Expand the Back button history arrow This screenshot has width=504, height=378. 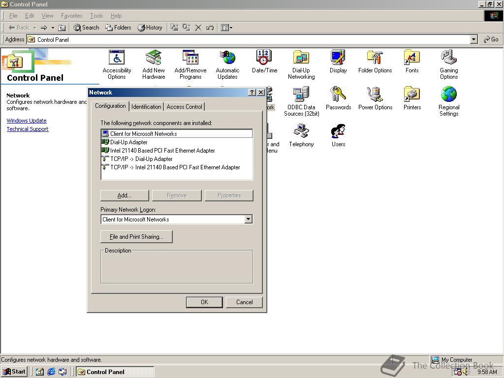35,28
